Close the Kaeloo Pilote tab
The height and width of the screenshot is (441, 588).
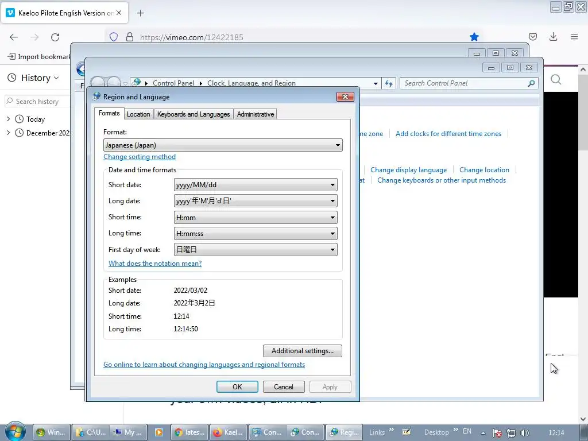(x=119, y=13)
